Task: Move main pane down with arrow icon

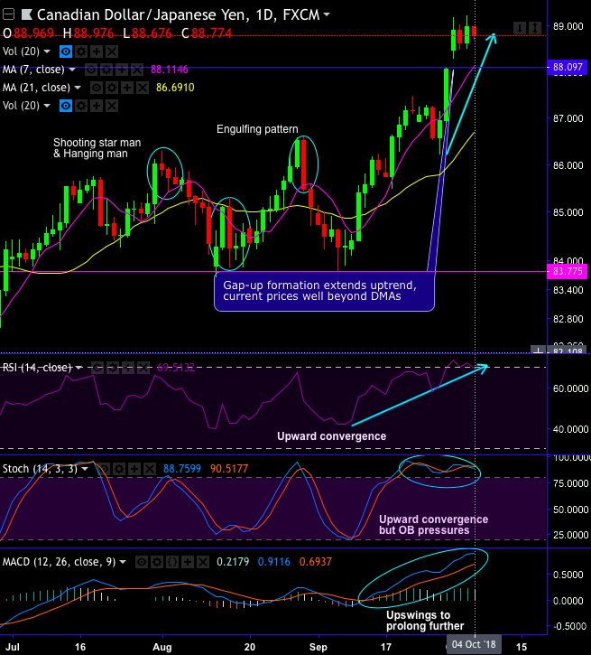Action: tap(520, 28)
